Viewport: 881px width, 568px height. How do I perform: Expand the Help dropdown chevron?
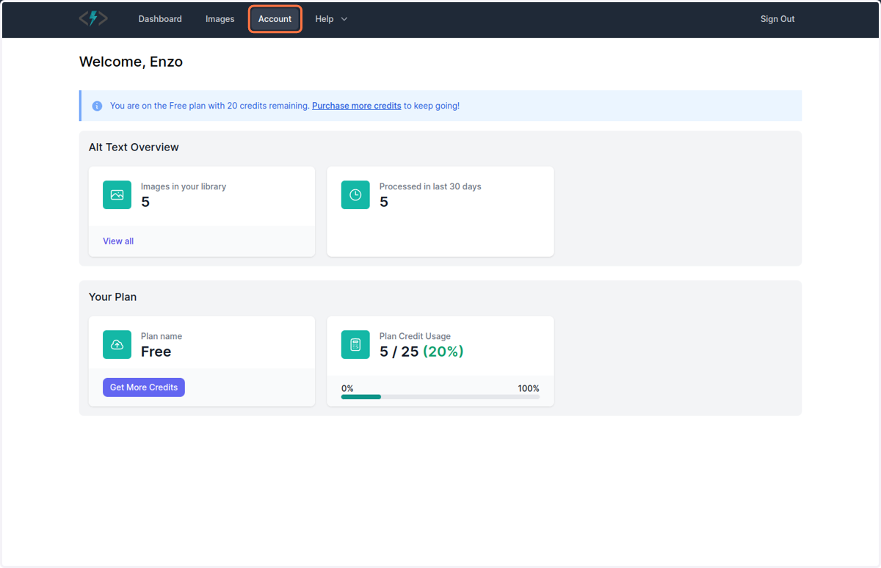(x=344, y=19)
